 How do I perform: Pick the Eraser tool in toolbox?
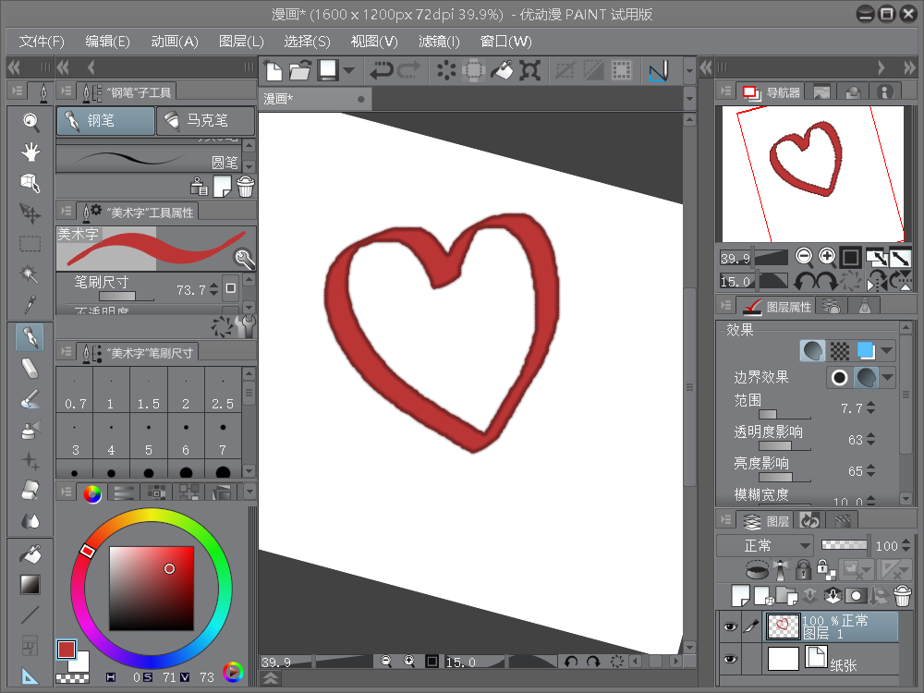(x=30, y=368)
